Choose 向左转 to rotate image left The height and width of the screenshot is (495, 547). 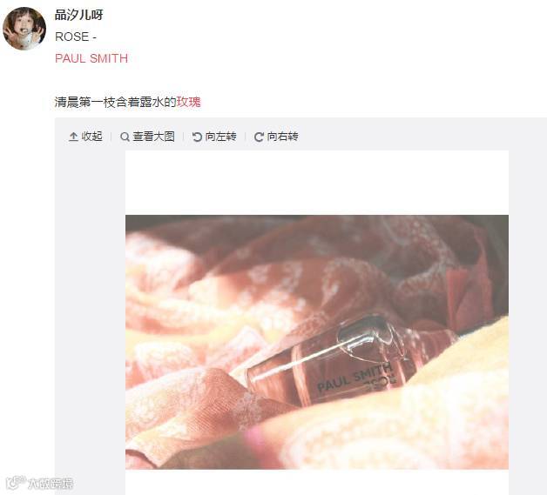point(214,137)
